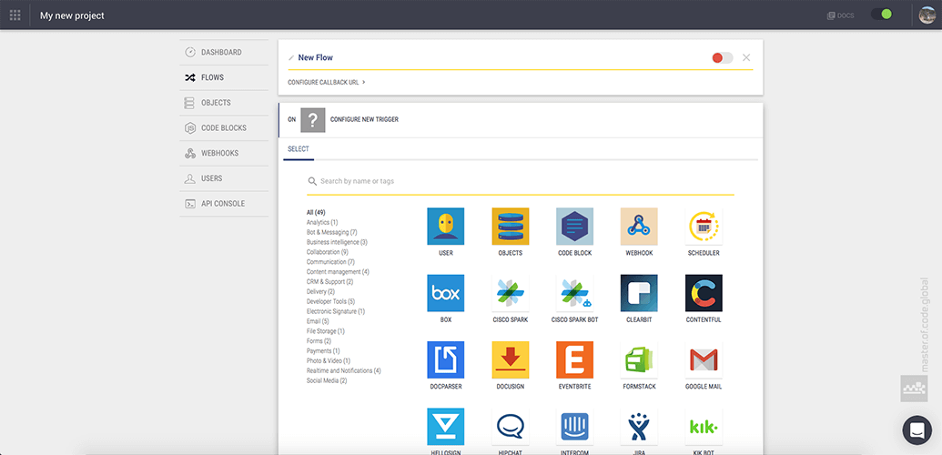
Task: Filter by Business intelligence (3)
Action: pos(337,242)
